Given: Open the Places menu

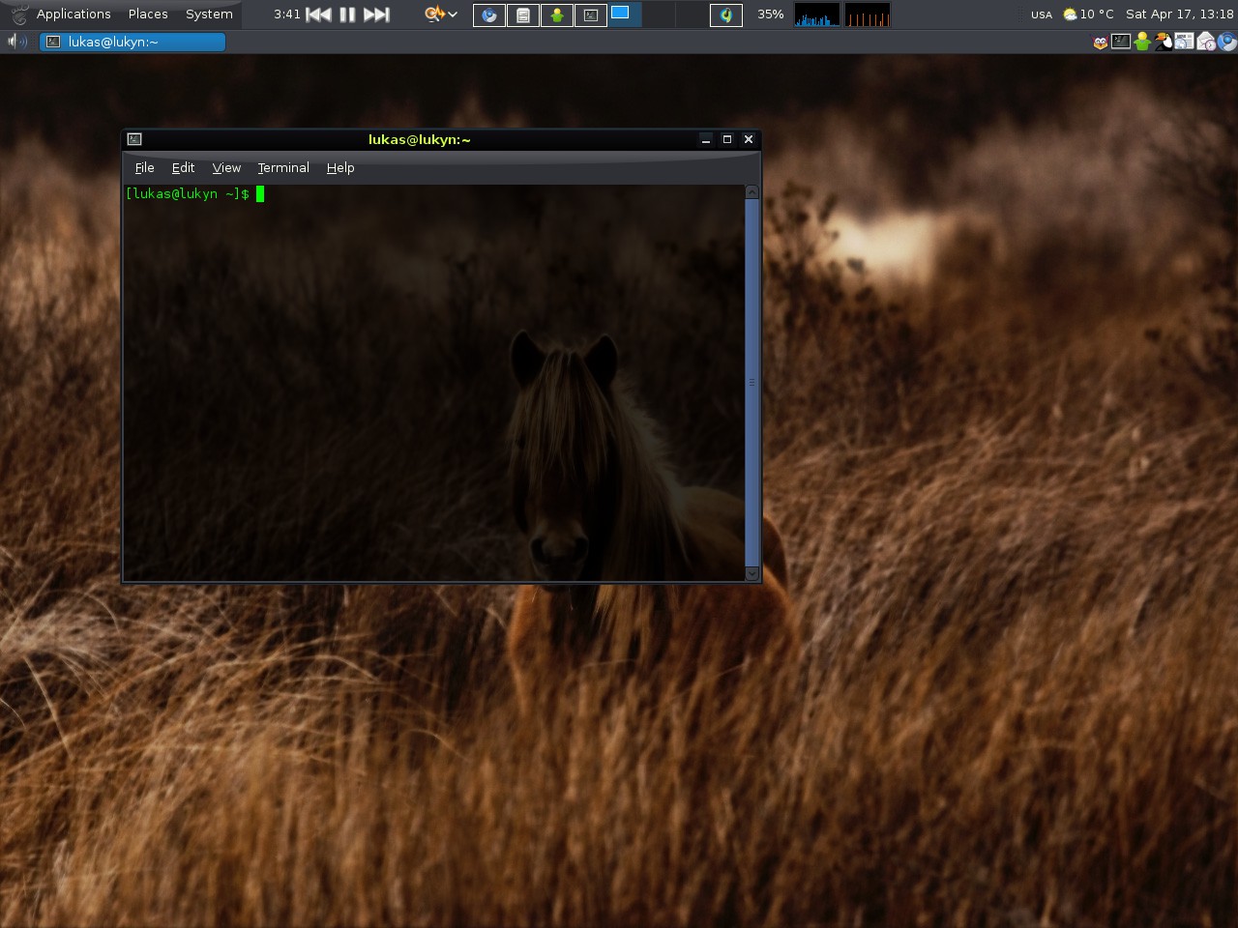Looking at the screenshot, I should click(x=148, y=14).
